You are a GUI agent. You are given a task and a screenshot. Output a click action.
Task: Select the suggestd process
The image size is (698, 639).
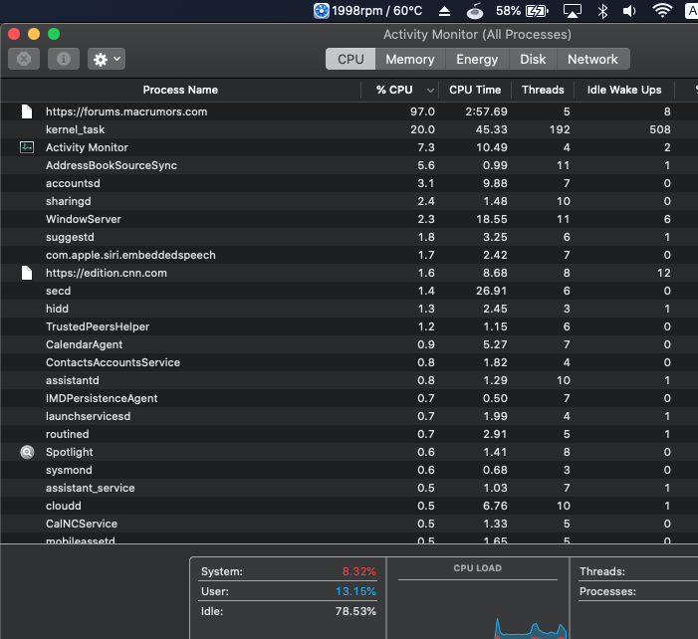coord(70,237)
